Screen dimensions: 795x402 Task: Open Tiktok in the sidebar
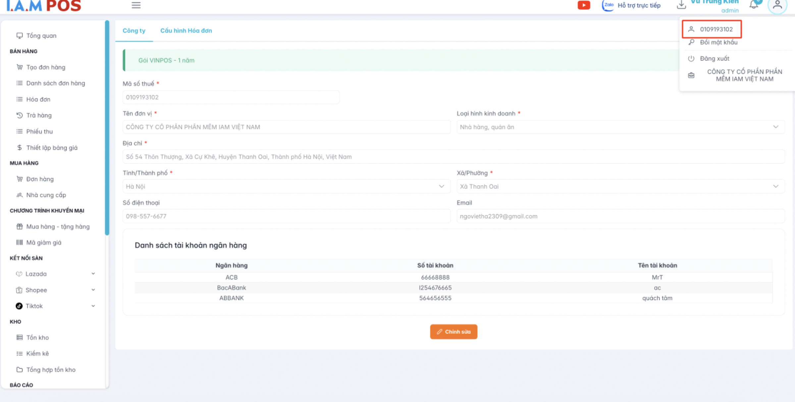34,306
